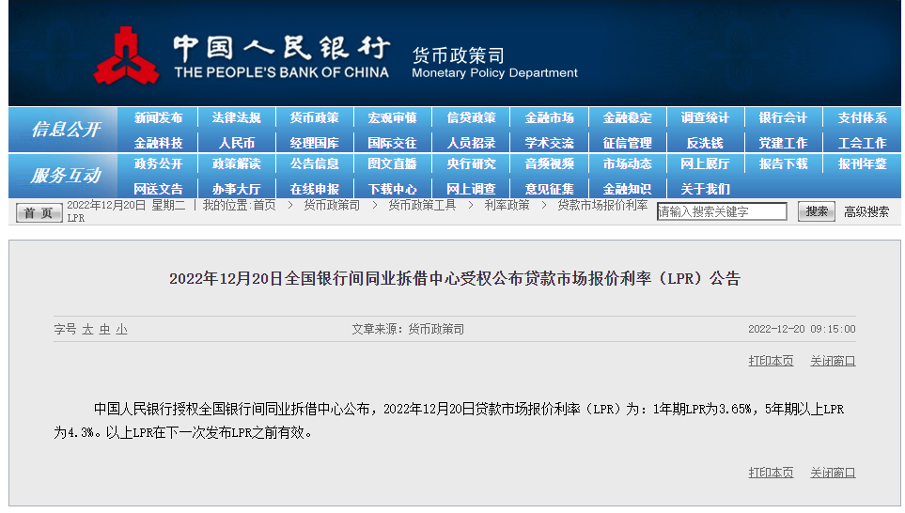Click the LPR announcement title heading
The image size is (905, 513).
[x=455, y=279]
